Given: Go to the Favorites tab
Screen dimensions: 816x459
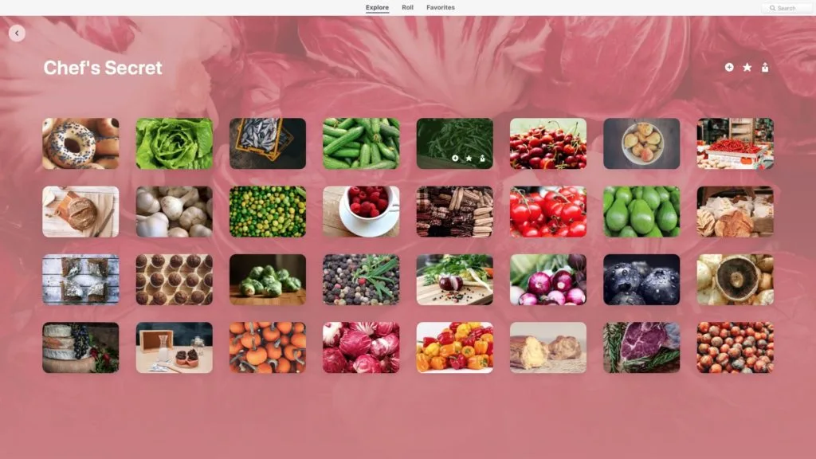Looking at the screenshot, I should pos(440,8).
